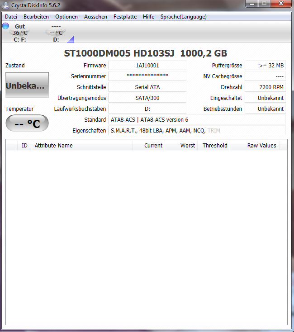The height and width of the screenshot is (332, 294).
Task: Click the Firmware value 1AJ10001
Action: click(147, 66)
